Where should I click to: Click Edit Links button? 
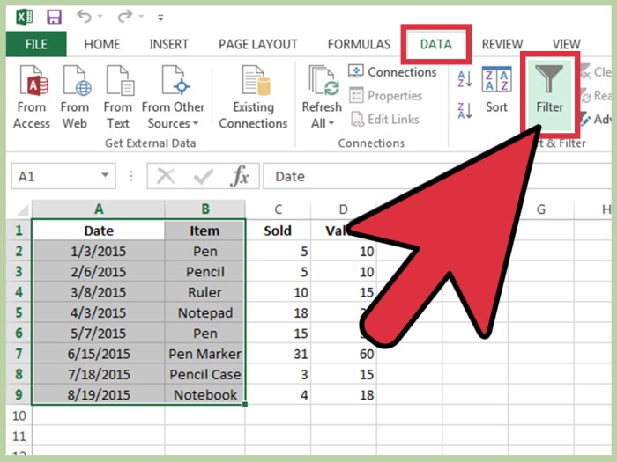pos(385,119)
